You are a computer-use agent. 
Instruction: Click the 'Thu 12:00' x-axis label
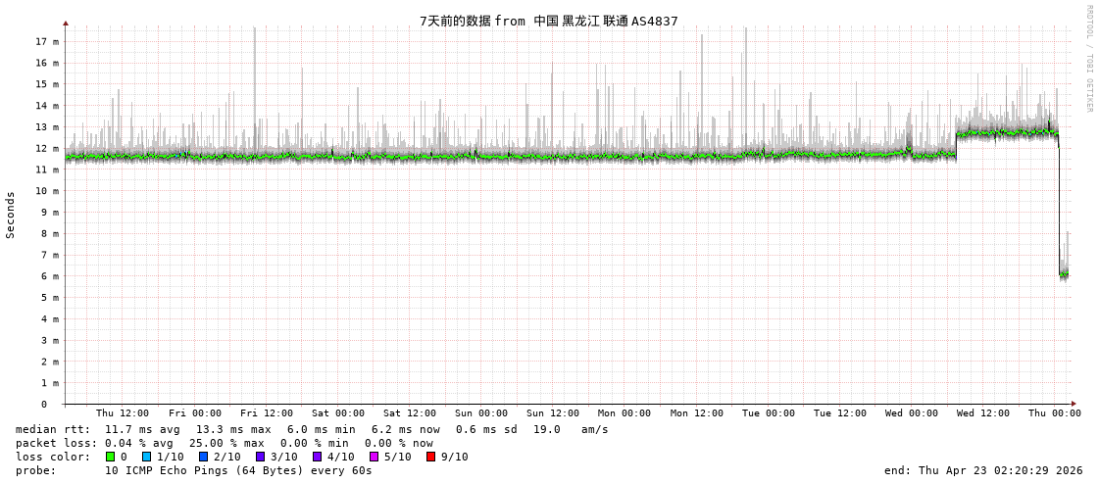[x=123, y=413]
